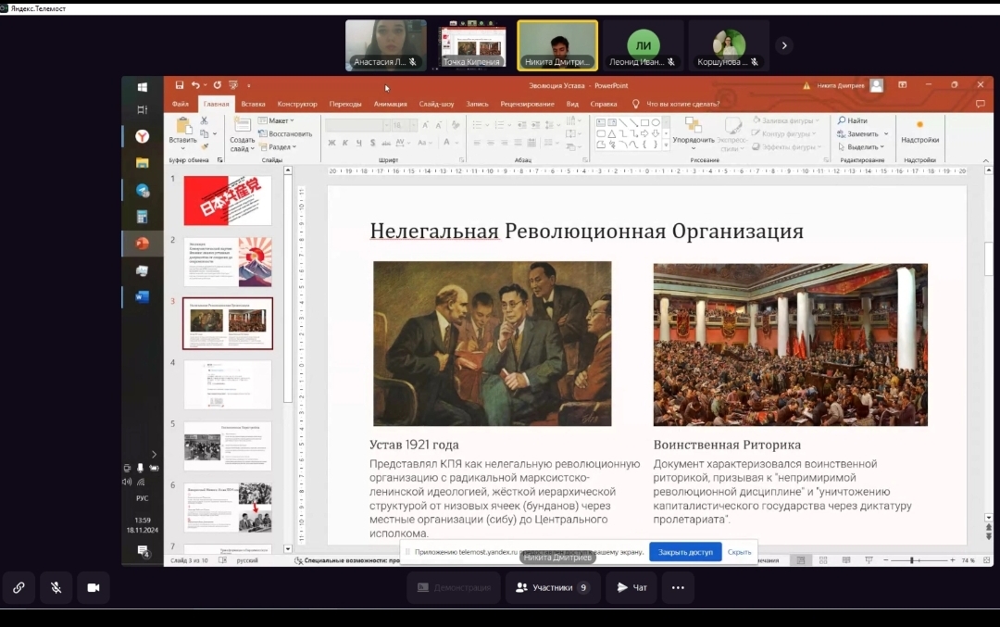Click Найти search button
The height and width of the screenshot is (627, 1000).
853,120
